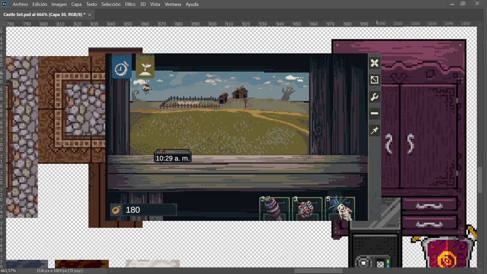Restore down the Photoshop window
487x274 pixels.
tap(463, 4)
